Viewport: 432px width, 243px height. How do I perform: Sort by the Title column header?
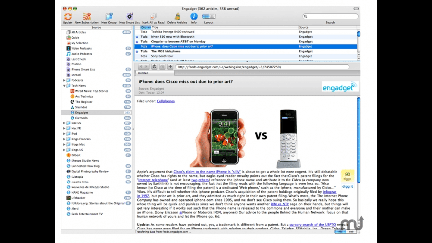click(225, 27)
